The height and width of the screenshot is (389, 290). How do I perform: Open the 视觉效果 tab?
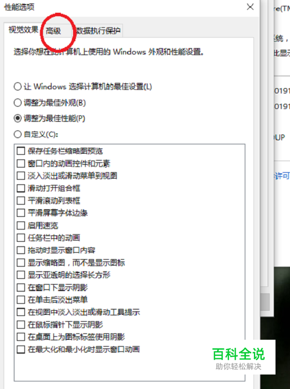23,30
